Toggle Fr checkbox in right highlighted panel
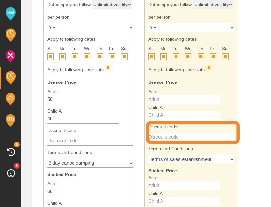The height and width of the screenshot is (207, 271). (213, 57)
